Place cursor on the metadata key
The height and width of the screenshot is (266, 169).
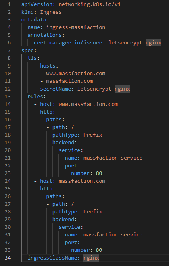(34, 20)
